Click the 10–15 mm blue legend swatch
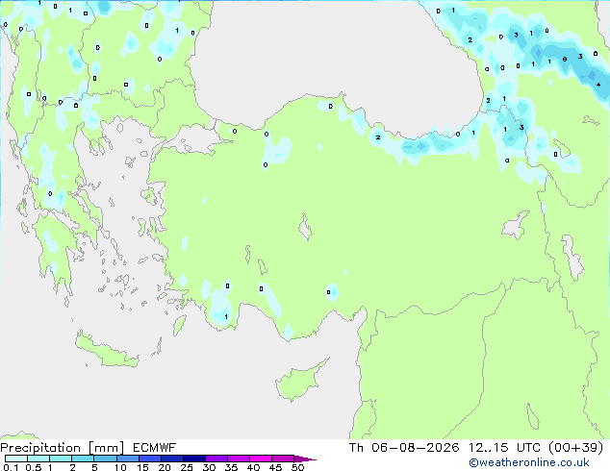The height and width of the screenshot is (471, 610). point(128,459)
